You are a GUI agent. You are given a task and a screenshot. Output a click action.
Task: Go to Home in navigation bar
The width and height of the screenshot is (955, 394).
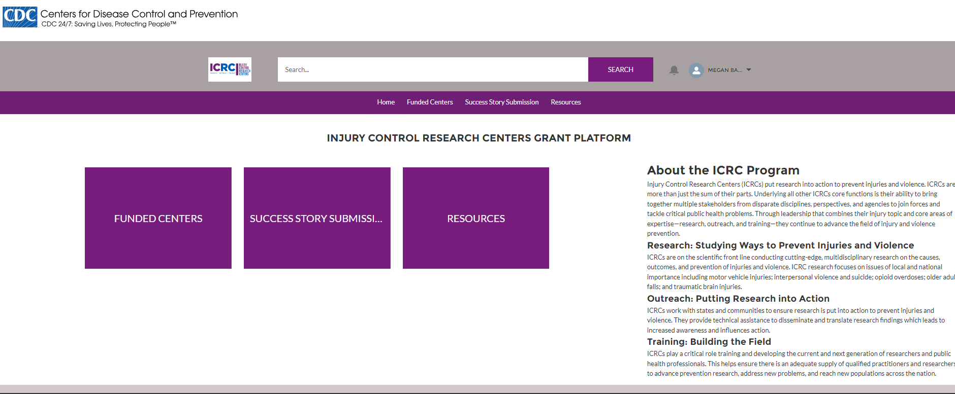coord(386,102)
